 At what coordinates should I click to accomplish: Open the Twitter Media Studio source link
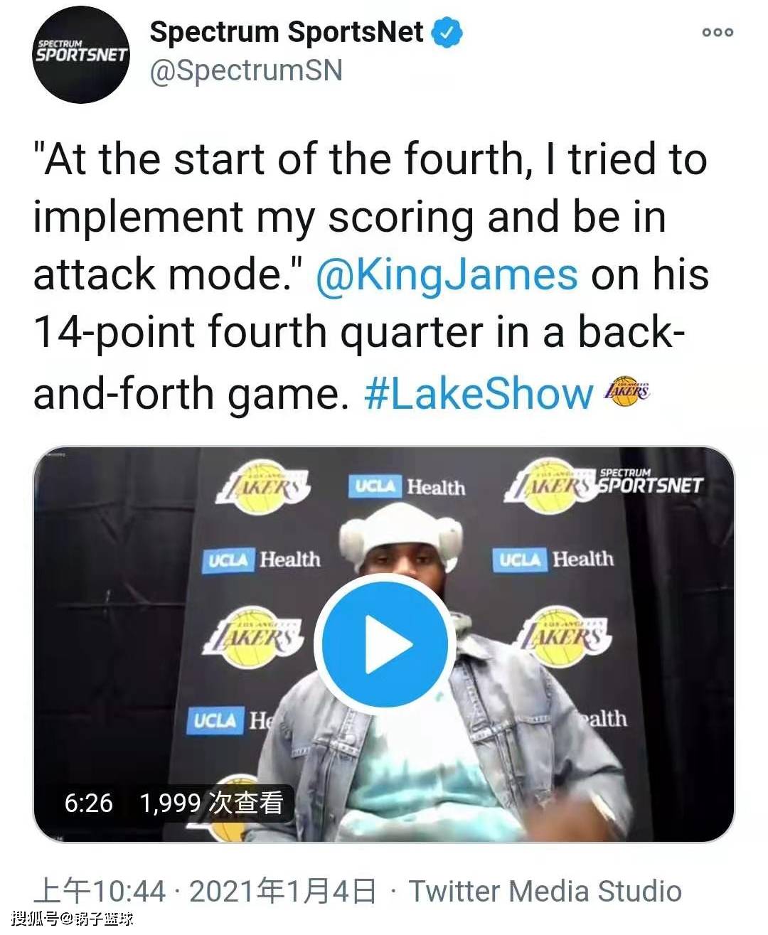click(x=545, y=891)
